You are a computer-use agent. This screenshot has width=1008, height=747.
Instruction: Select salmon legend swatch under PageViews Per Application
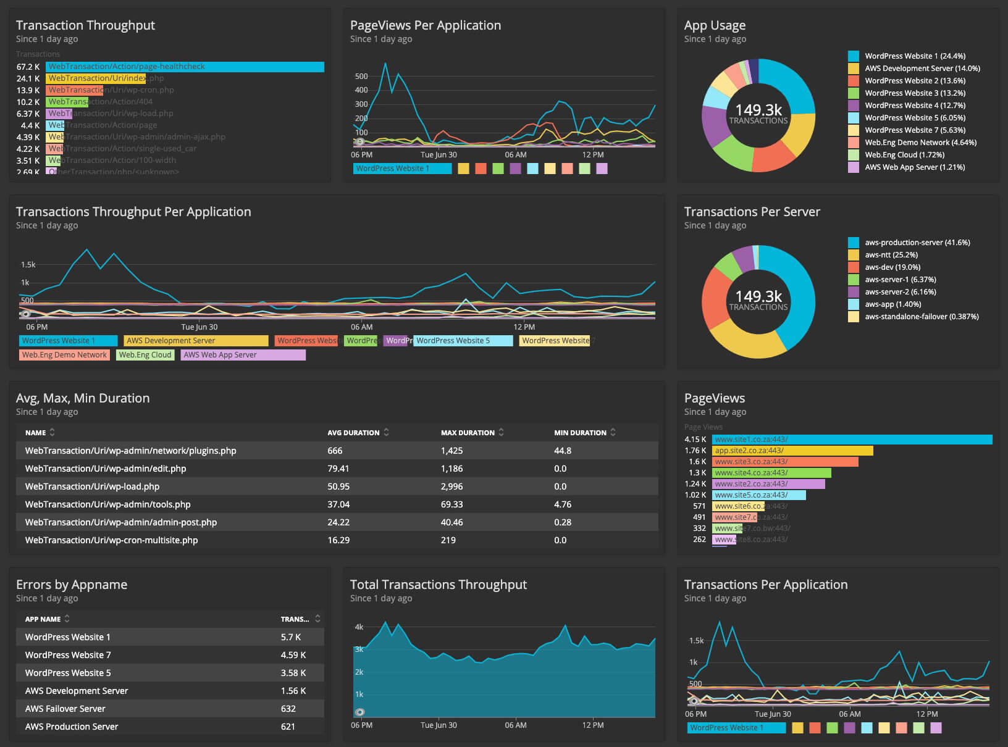click(567, 169)
